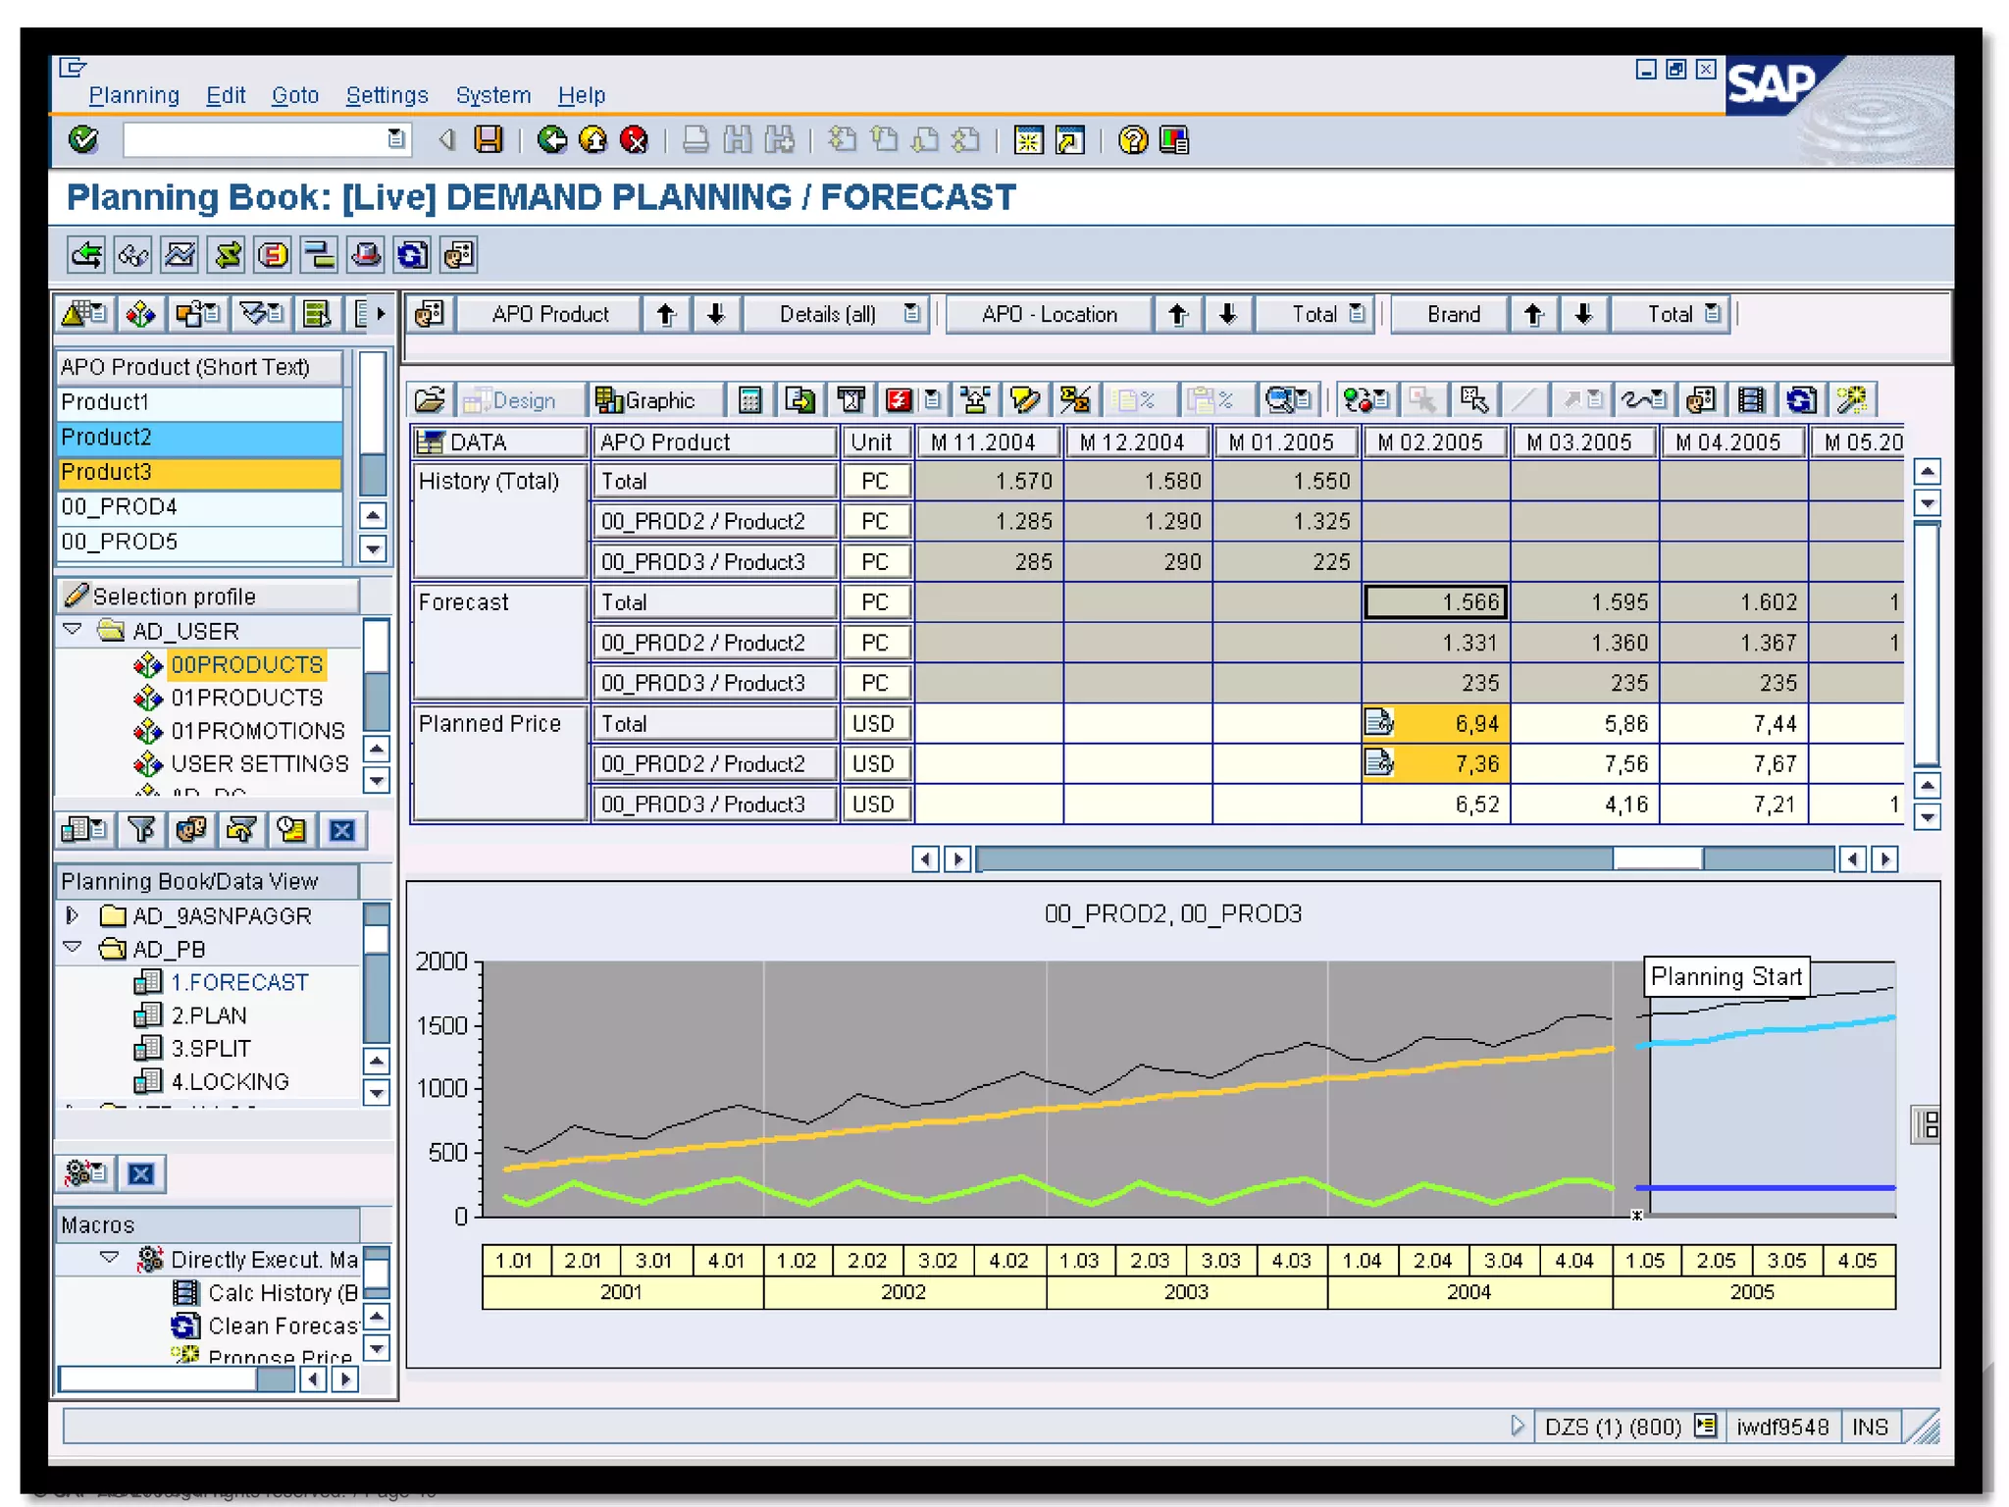Expand the AD_9ASNPAGGR folder node
This screenshot has width=2009, height=1507.
point(73,915)
